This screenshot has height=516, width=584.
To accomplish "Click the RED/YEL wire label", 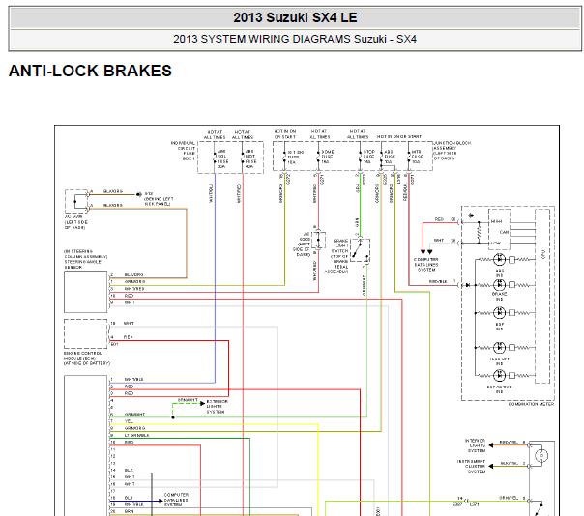I will (509, 442).
